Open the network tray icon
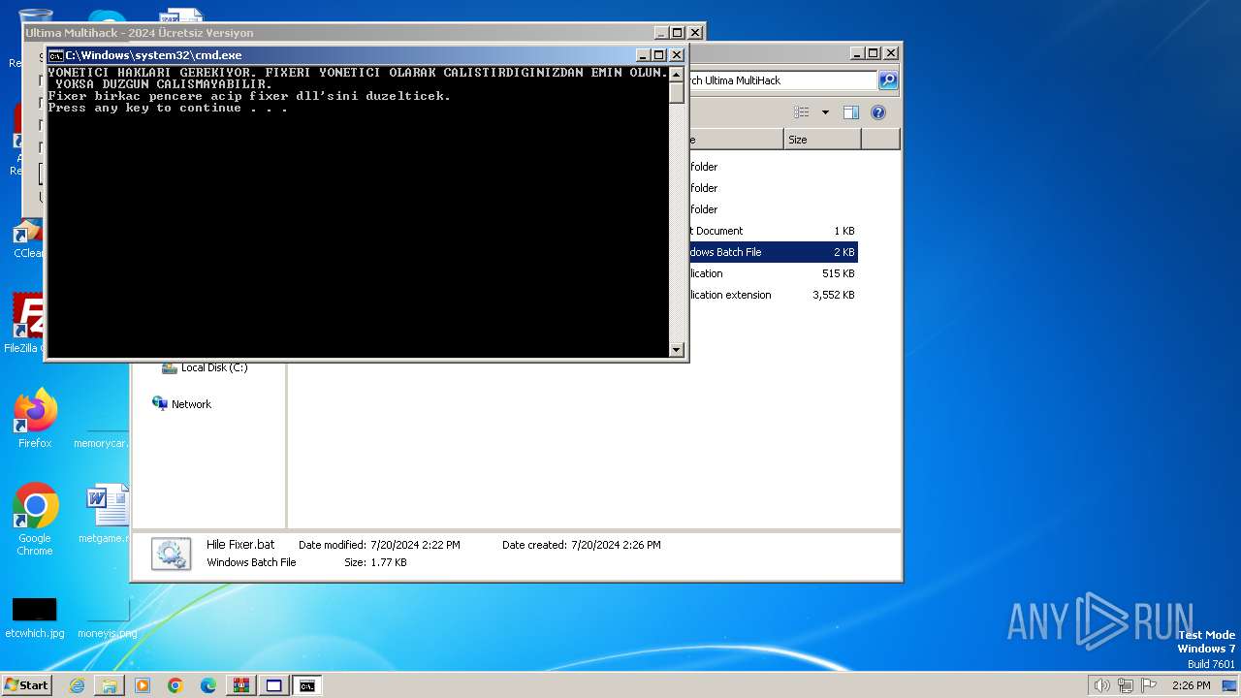This screenshot has height=698, width=1241. click(x=1125, y=685)
